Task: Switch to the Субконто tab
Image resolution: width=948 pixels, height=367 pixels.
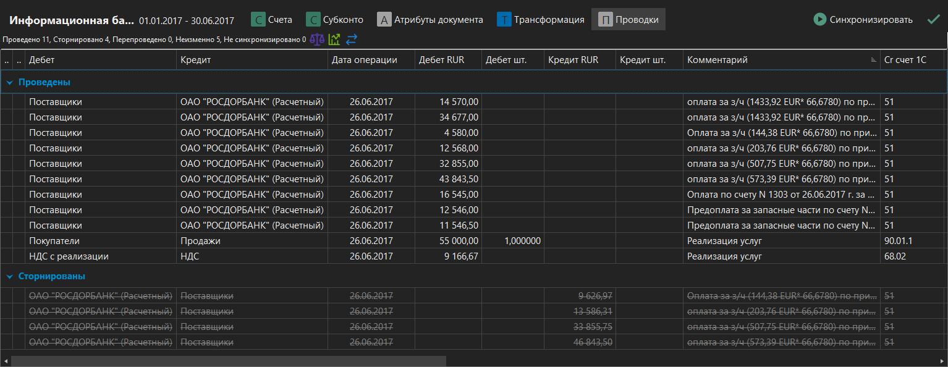Action: (335, 19)
